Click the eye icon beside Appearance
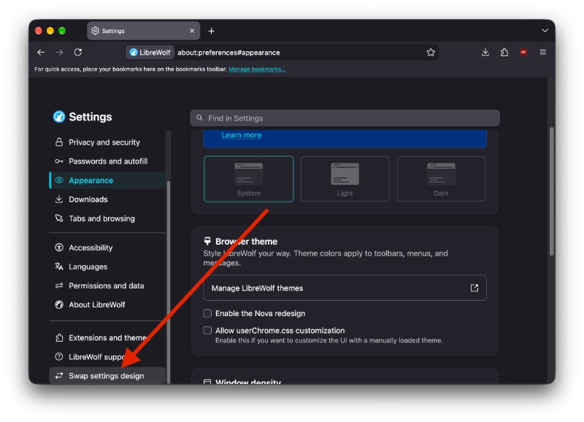 (x=59, y=180)
